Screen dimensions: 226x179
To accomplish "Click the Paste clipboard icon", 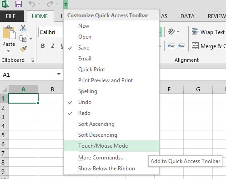I will point(10,32).
